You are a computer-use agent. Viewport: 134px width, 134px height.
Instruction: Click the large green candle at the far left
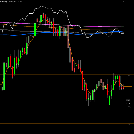pyautogui.click(x=4, y=76)
